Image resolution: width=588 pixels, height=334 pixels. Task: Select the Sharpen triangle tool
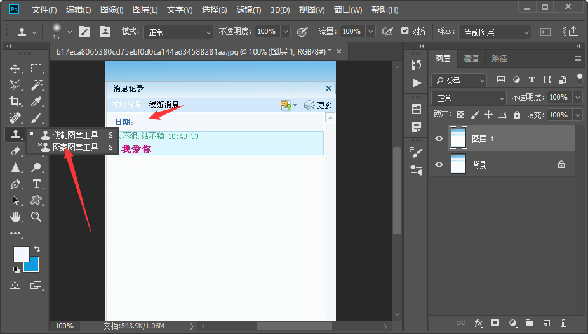15,167
